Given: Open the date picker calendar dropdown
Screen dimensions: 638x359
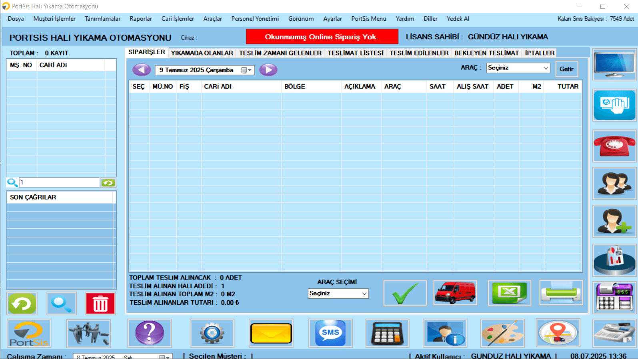Looking at the screenshot, I should [x=246, y=70].
